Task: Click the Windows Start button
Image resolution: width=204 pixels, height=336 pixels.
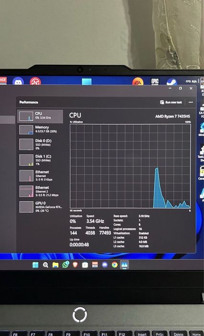Action: tap(35, 265)
